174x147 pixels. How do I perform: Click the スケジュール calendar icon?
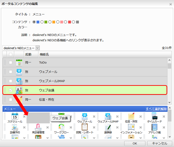click(x=14, y=117)
